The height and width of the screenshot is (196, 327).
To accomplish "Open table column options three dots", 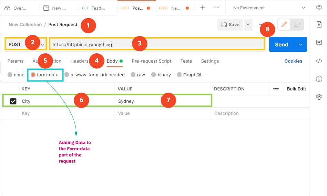I will coord(276,89).
